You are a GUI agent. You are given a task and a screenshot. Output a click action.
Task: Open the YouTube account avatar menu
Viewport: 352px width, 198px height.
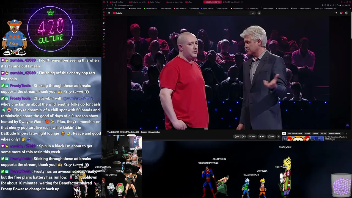346,13
